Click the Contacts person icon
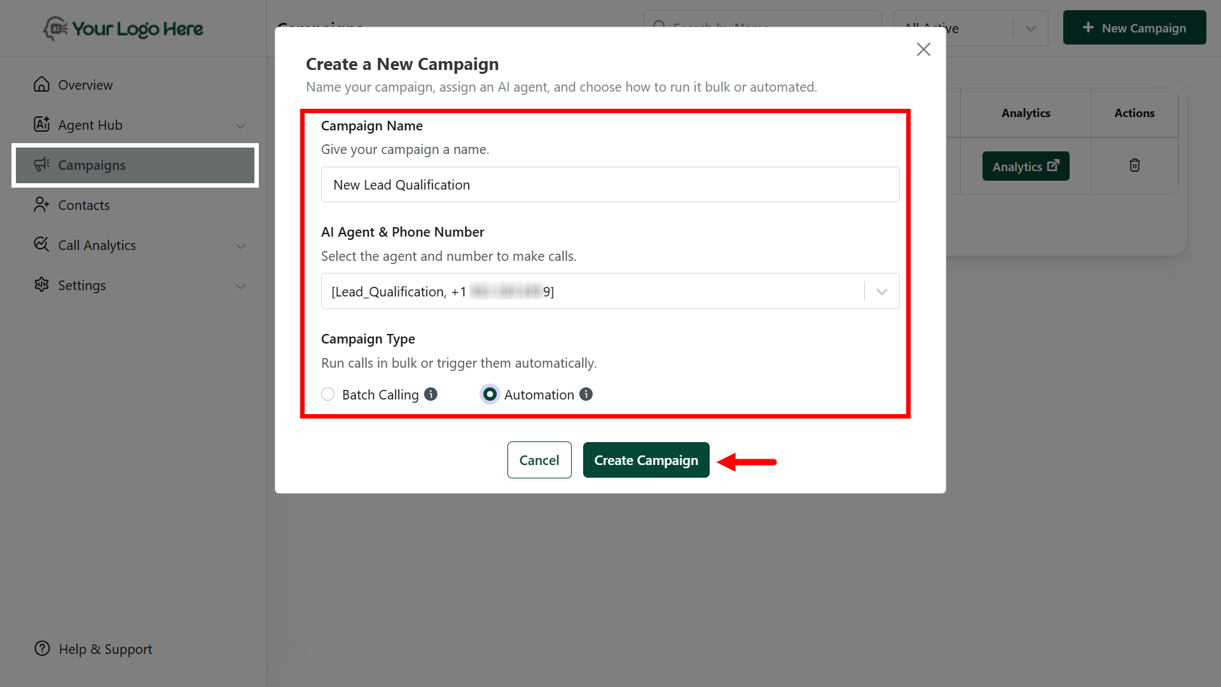Image resolution: width=1221 pixels, height=687 pixels. pos(41,205)
